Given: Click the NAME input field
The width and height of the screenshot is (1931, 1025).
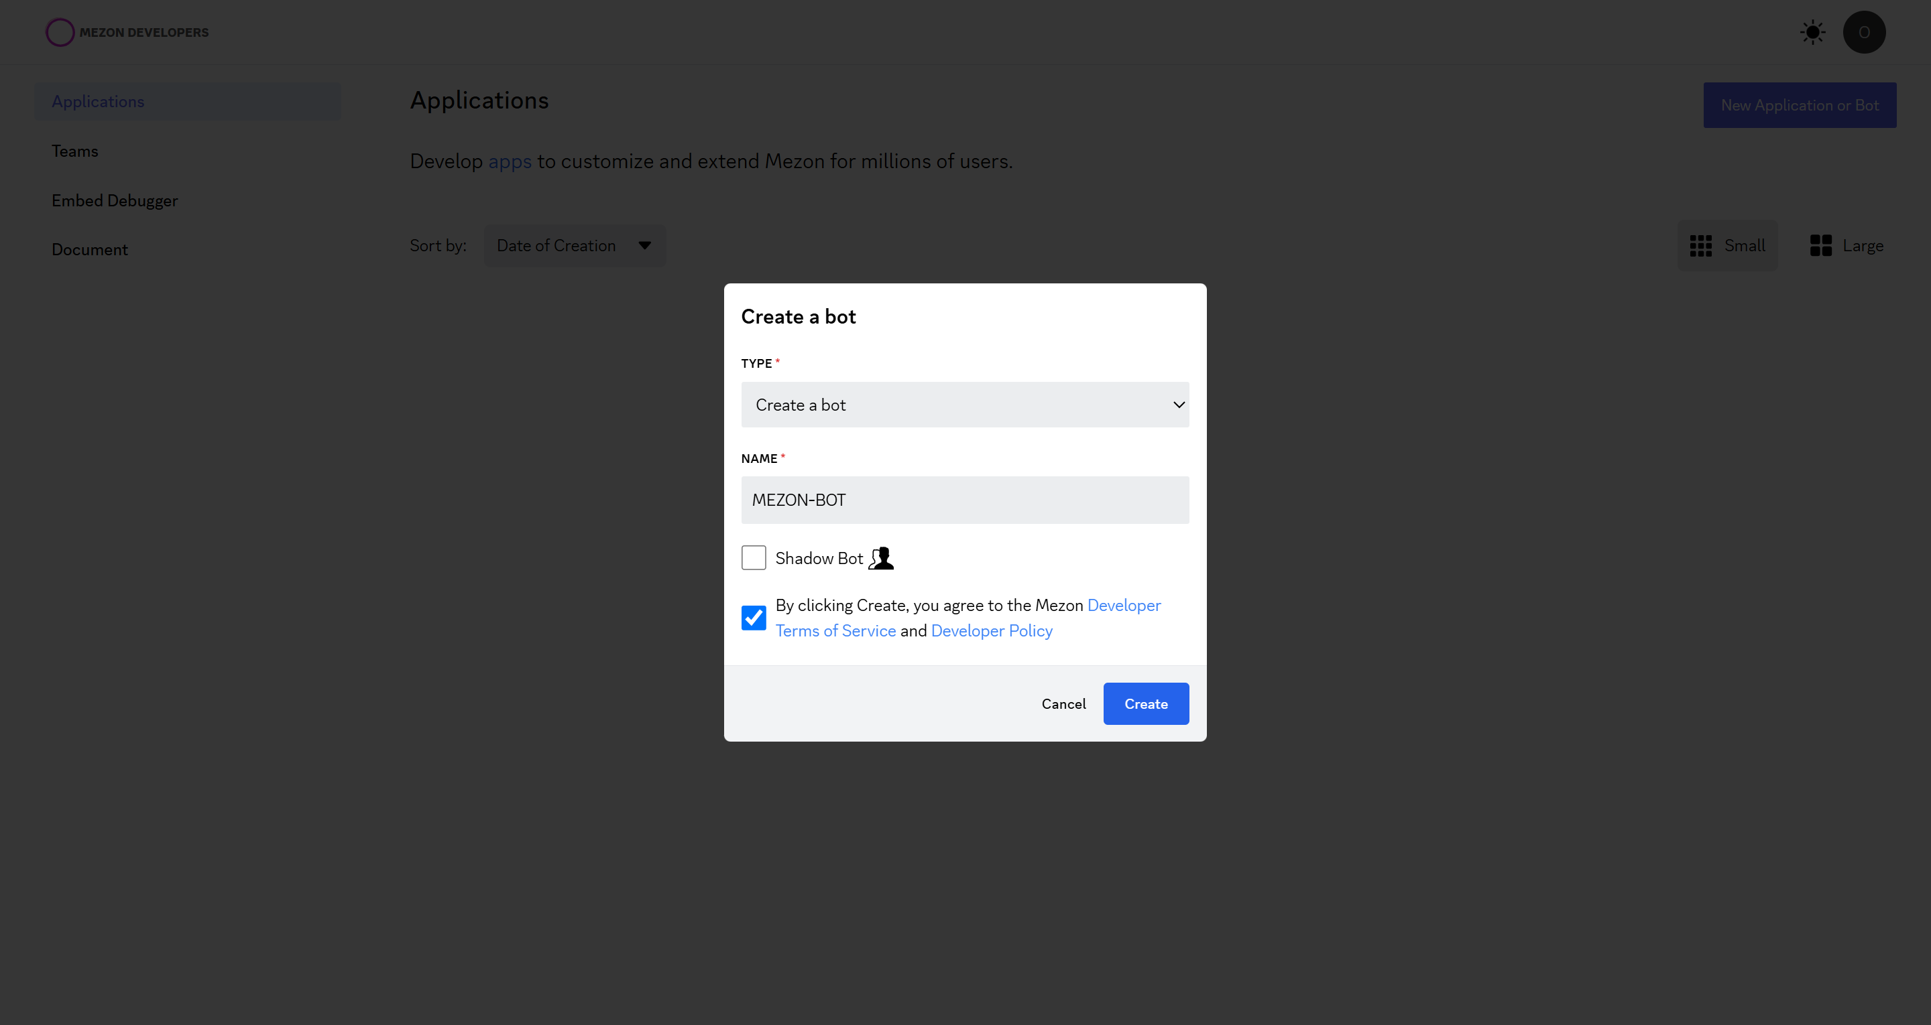Looking at the screenshot, I should click(x=964, y=500).
